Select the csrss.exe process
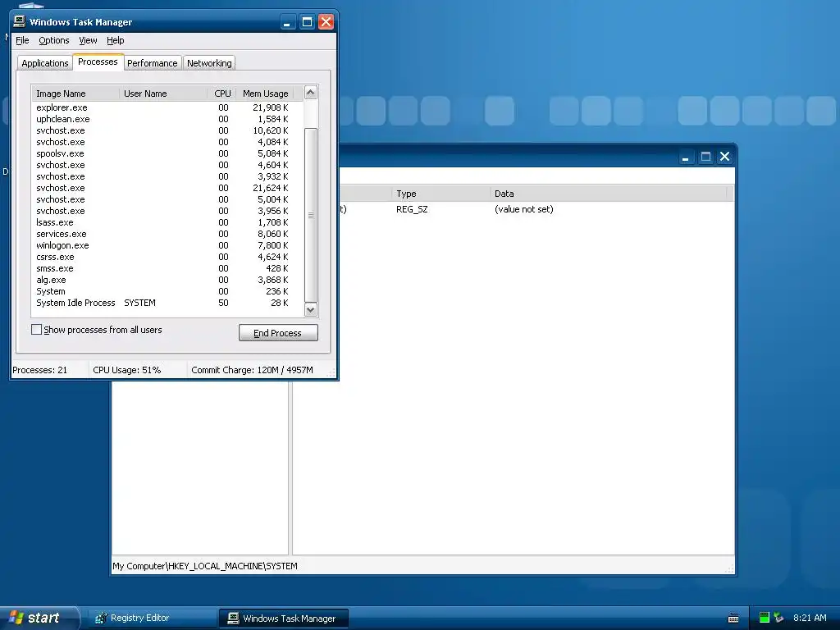The width and height of the screenshot is (840, 630). [167, 257]
